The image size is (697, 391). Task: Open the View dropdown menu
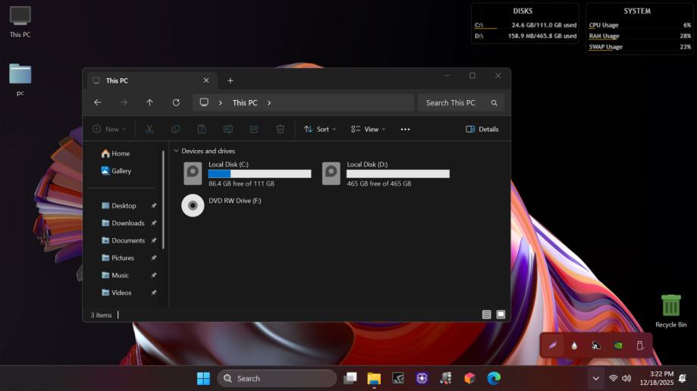[368, 130]
